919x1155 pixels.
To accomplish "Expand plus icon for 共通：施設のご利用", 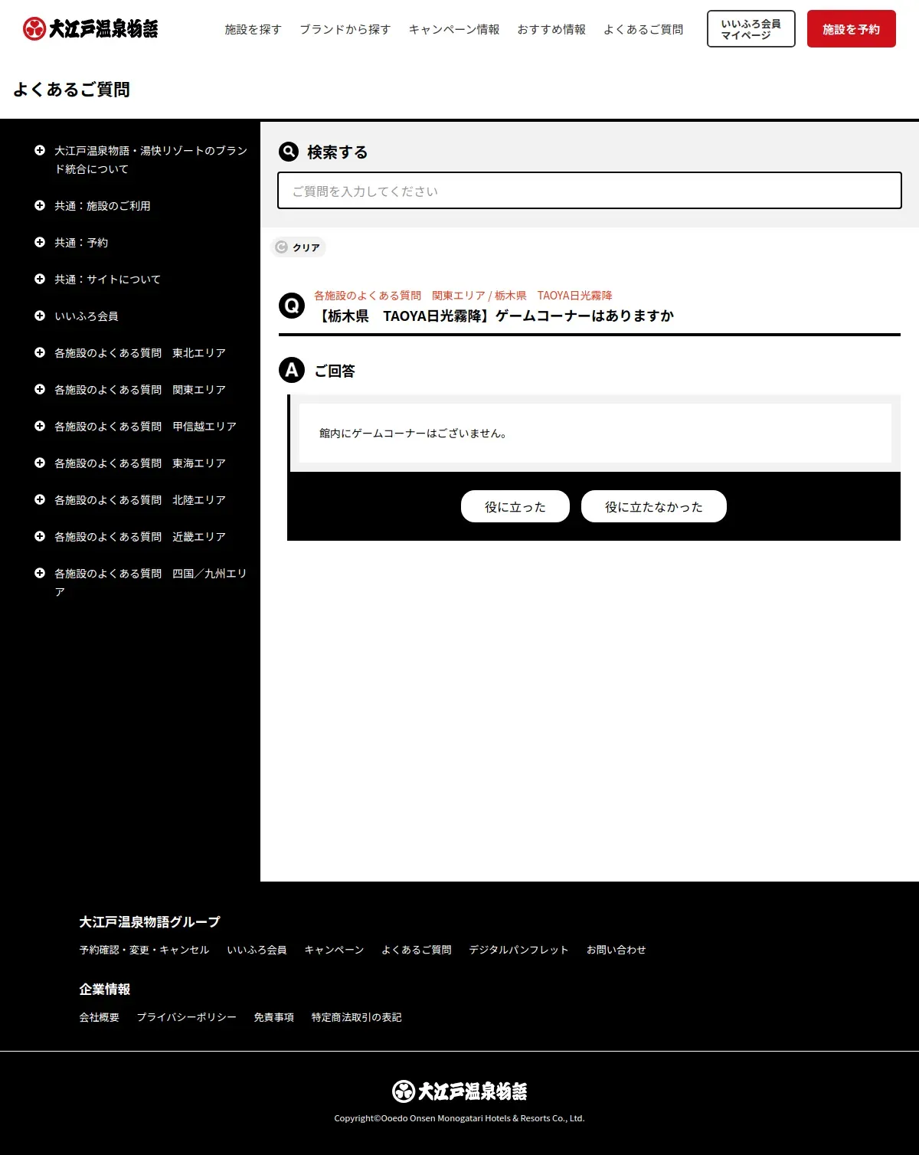I will click(x=40, y=205).
